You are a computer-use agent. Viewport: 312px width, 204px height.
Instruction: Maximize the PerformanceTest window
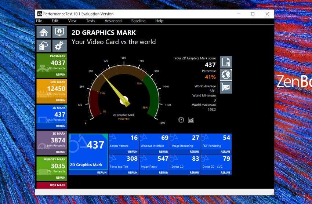pyautogui.click(x=253, y=14)
